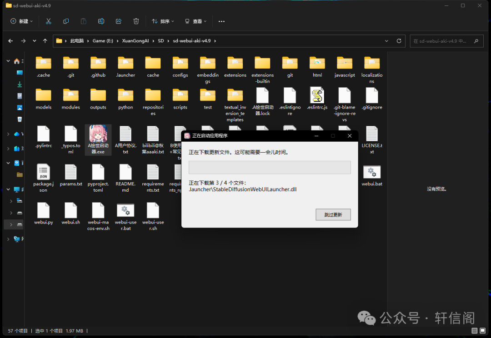The width and height of the screenshot is (491, 338).
Task: Click the Copy icon in toolbar
Action: [66, 21]
